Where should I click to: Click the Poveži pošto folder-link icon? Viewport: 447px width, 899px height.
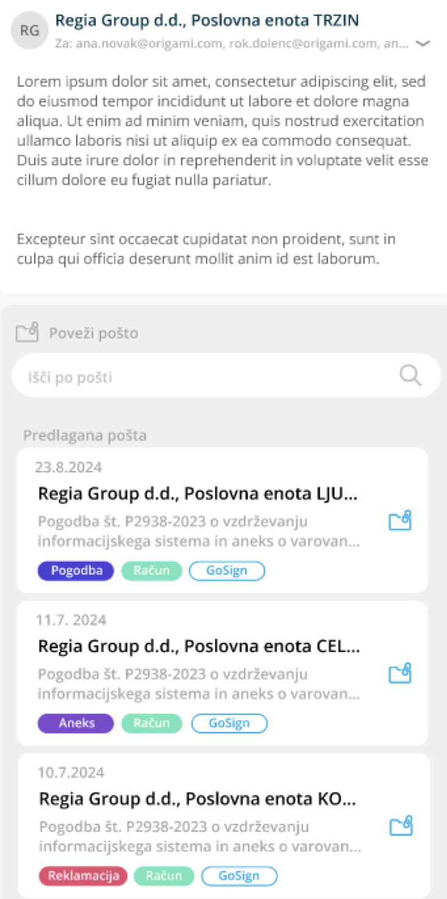[x=27, y=332]
